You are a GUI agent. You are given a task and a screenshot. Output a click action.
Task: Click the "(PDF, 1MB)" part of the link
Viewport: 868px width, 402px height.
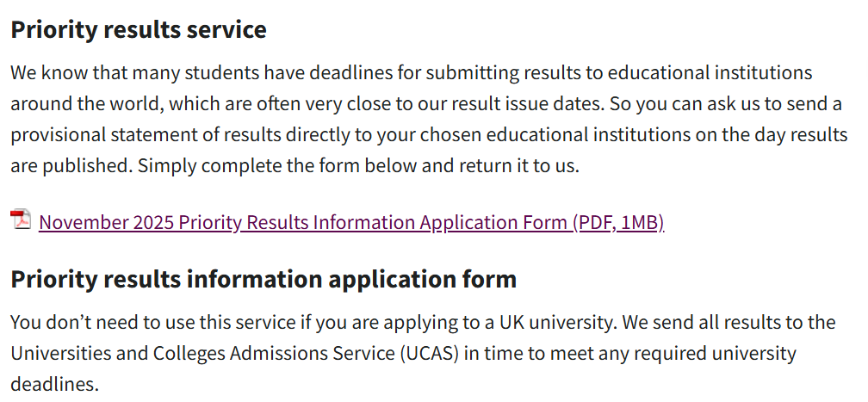pyautogui.click(x=618, y=222)
